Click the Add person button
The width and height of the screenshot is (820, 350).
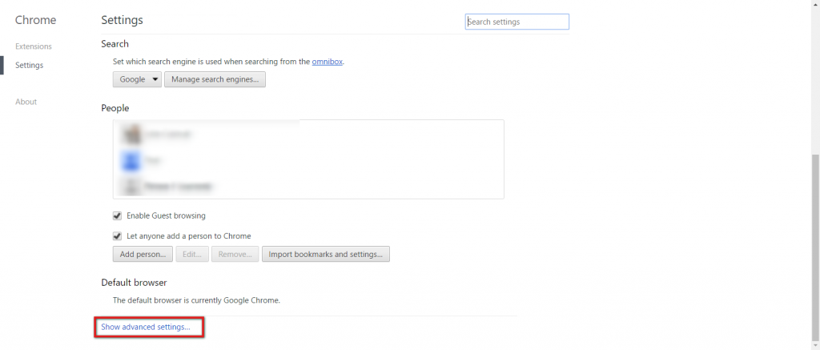[143, 254]
